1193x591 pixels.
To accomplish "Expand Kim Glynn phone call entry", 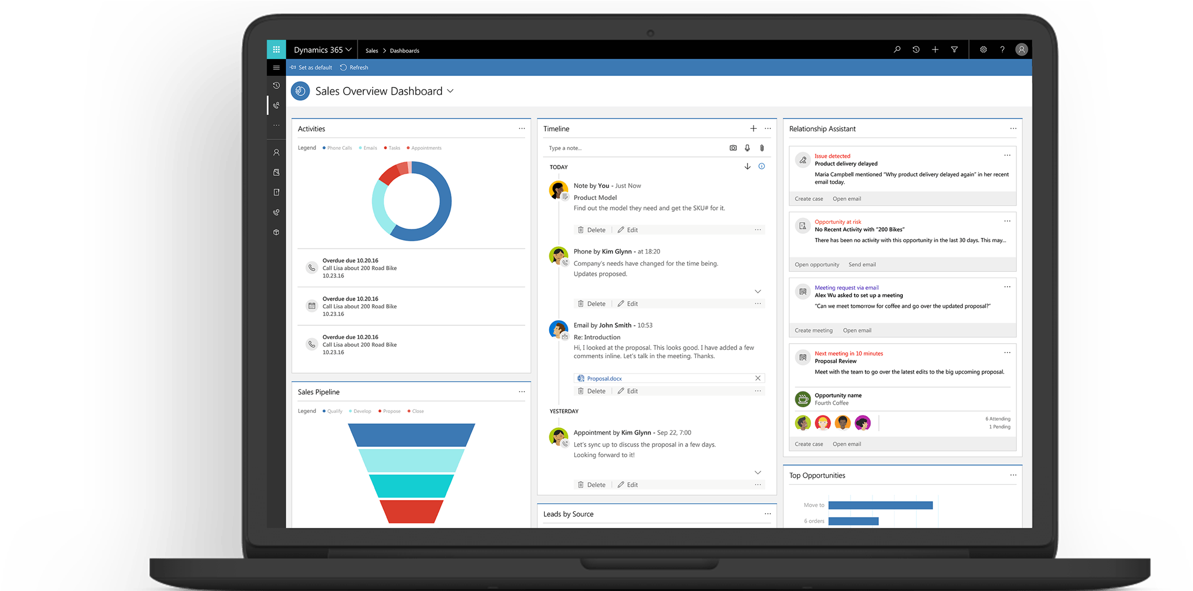I will click(757, 291).
